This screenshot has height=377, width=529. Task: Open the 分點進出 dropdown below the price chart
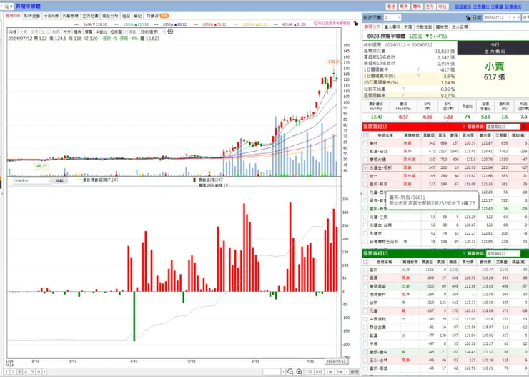click(32, 181)
